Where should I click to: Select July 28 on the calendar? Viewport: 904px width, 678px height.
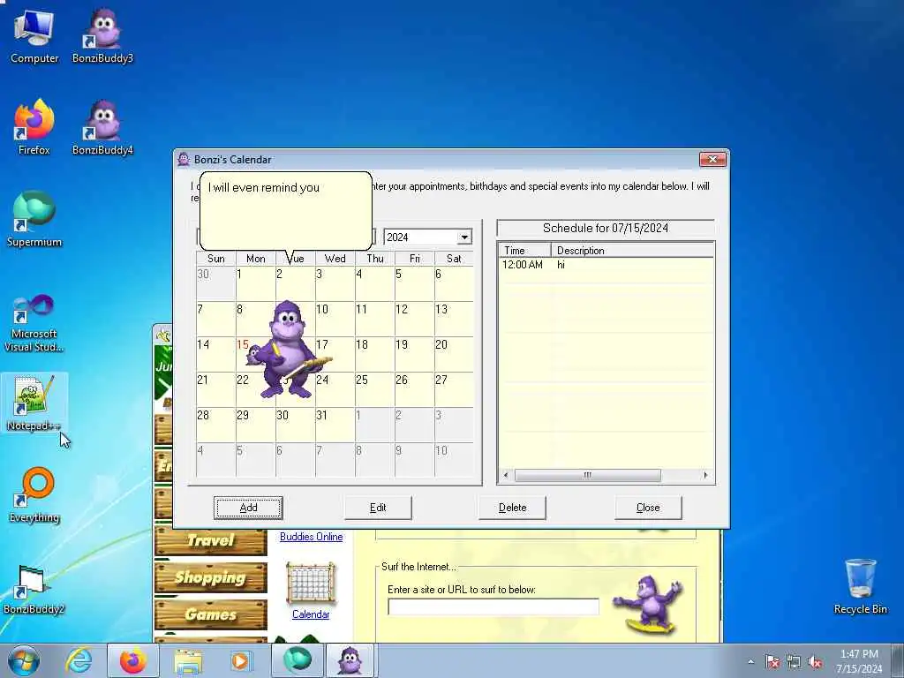point(215,425)
